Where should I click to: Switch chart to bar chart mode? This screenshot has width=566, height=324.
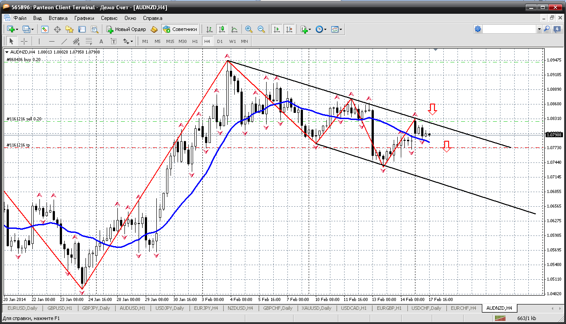pos(209,29)
